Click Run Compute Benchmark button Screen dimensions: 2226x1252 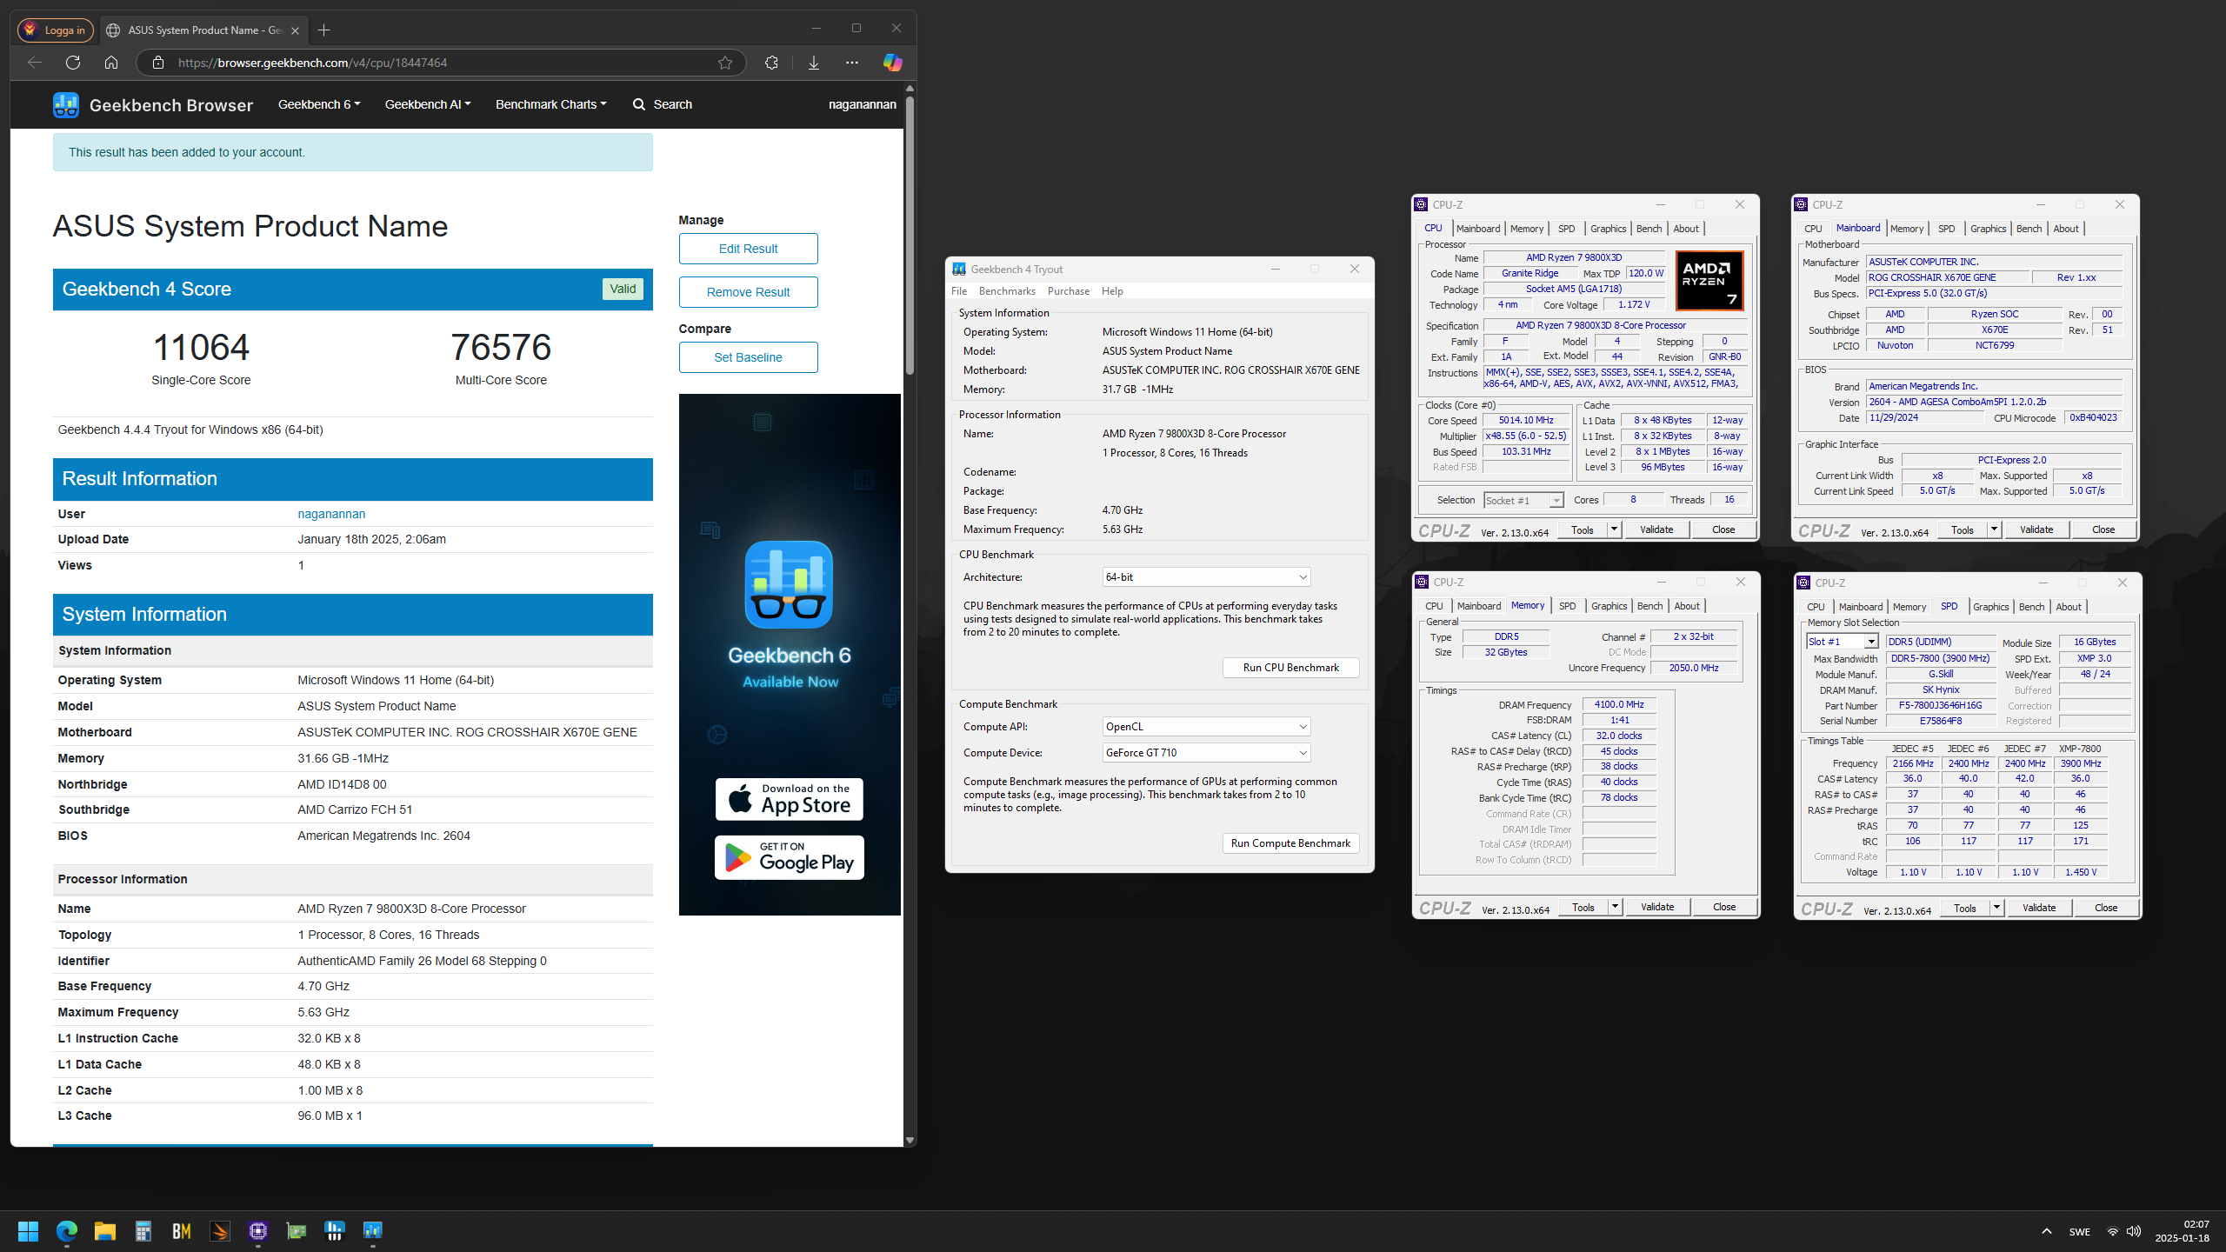1290,843
